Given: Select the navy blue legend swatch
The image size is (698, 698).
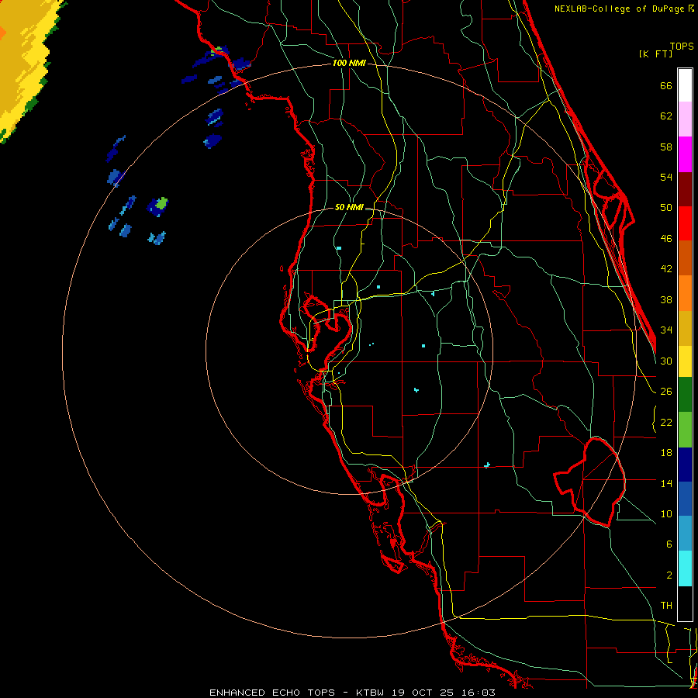Looking at the screenshot, I should point(685,465).
